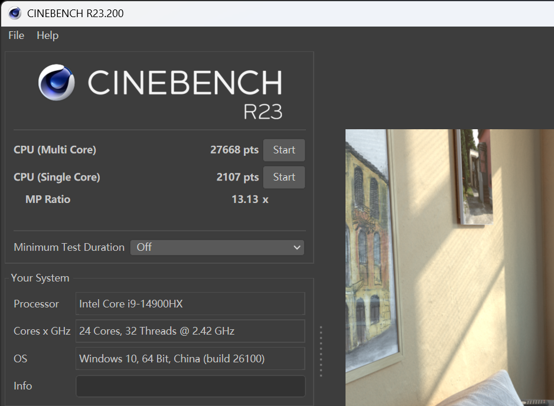Open the Help menu
The width and height of the screenshot is (554, 406).
pyautogui.click(x=48, y=35)
